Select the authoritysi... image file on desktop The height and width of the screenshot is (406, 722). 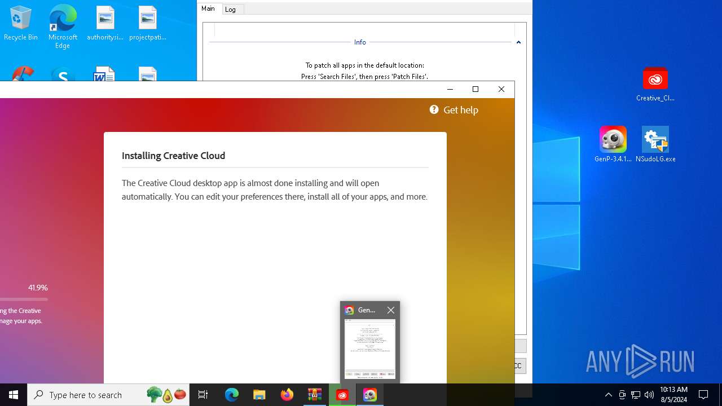[x=105, y=24]
